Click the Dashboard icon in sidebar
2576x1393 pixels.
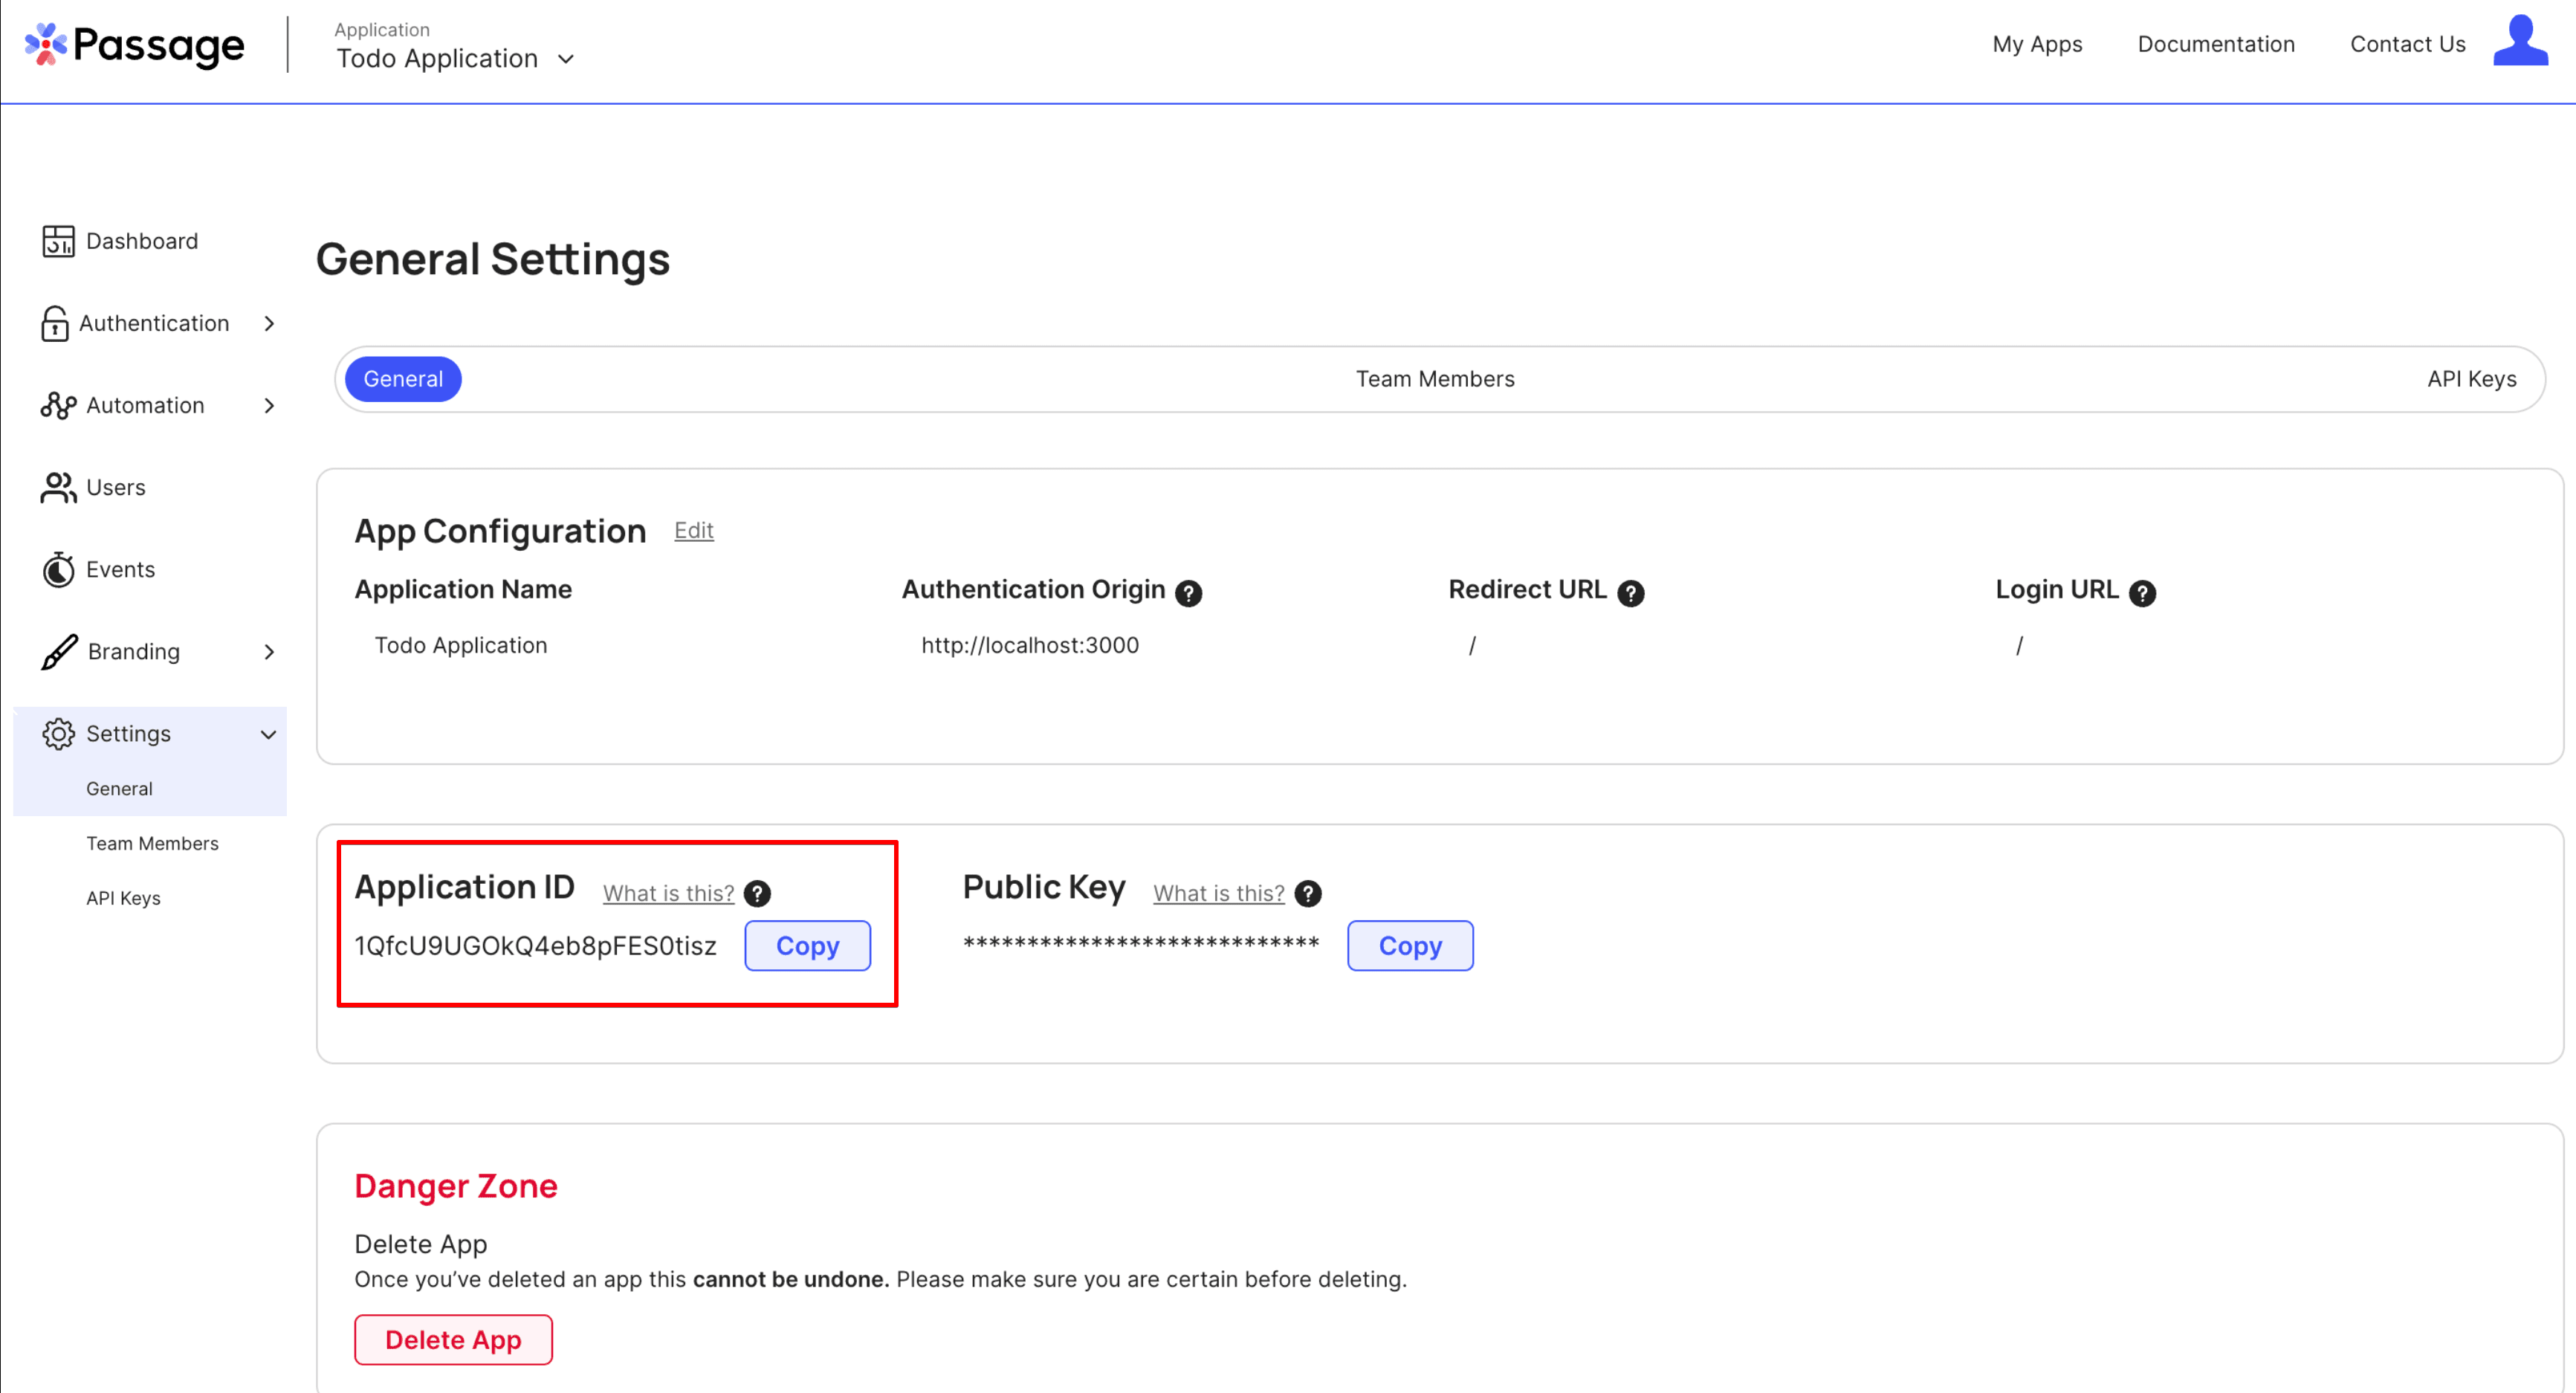[56, 240]
